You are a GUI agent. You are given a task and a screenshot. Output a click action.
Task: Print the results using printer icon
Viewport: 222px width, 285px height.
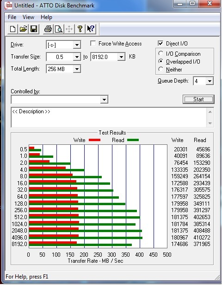point(48,29)
